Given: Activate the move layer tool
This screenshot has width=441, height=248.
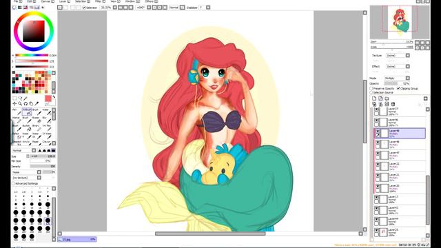Looking at the screenshot, I should (x=14, y=104).
